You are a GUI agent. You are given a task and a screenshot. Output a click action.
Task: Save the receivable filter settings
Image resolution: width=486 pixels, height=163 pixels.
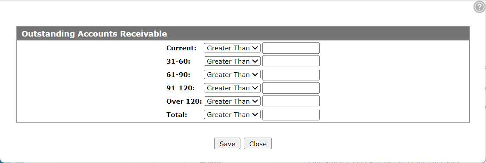click(x=227, y=144)
